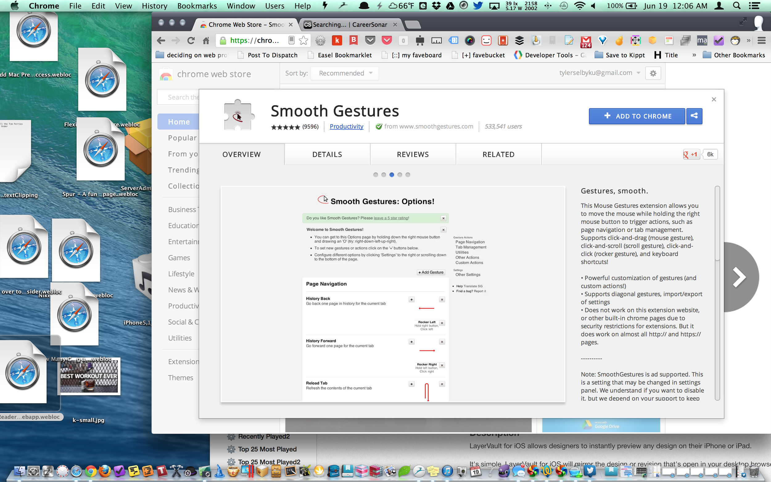Open Spotlight search
This screenshot has height=482, width=771.
tap(737, 6)
